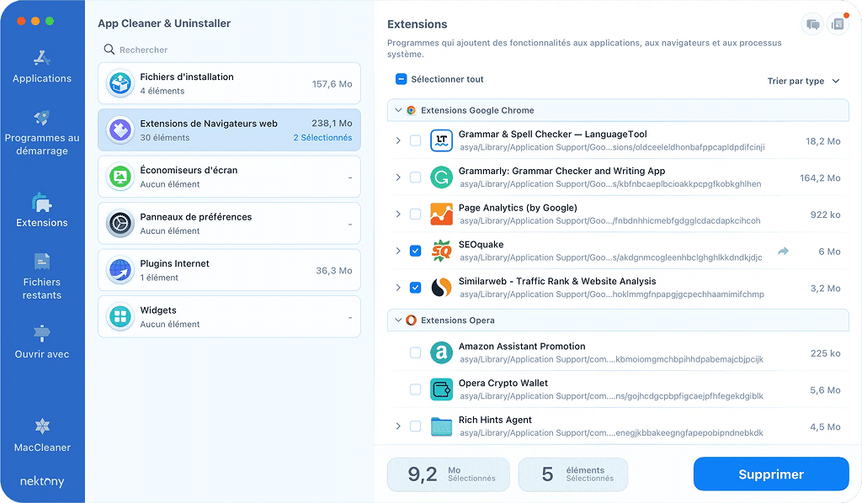Image resolution: width=862 pixels, height=503 pixels.
Task: Launch MacCleaner from the sidebar
Action: click(x=42, y=436)
